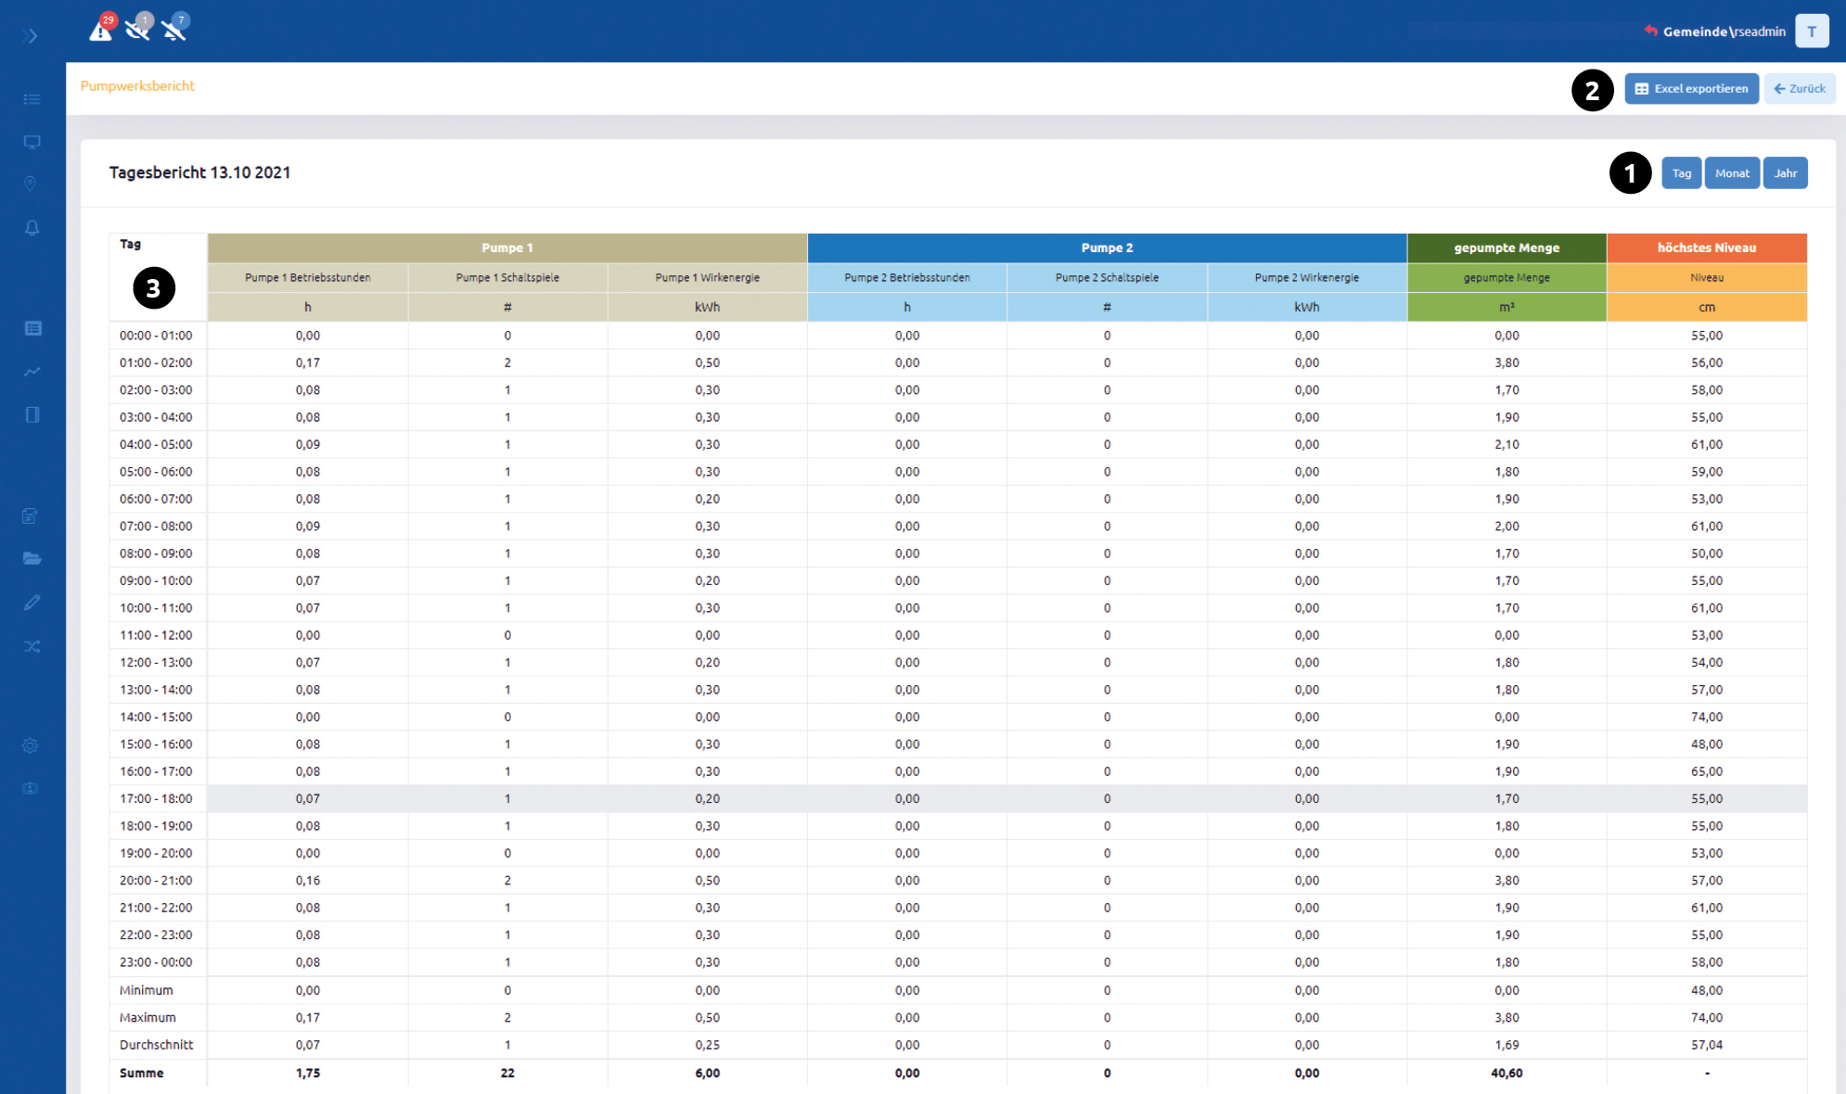Image resolution: width=1846 pixels, height=1094 pixels.
Task: Open the pencil edit icon in sidebar
Action: 32,603
